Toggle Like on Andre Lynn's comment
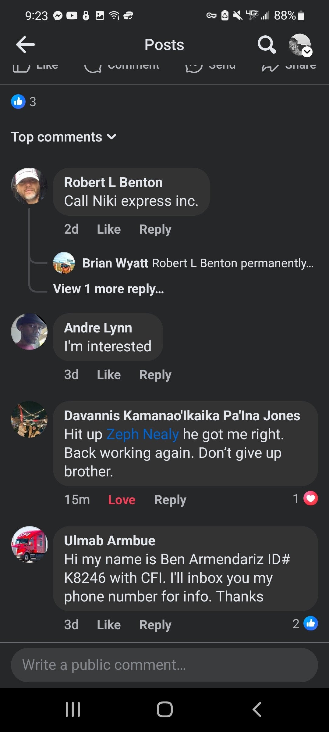The width and height of the screenshot is (329, 732). coord(109,375)
